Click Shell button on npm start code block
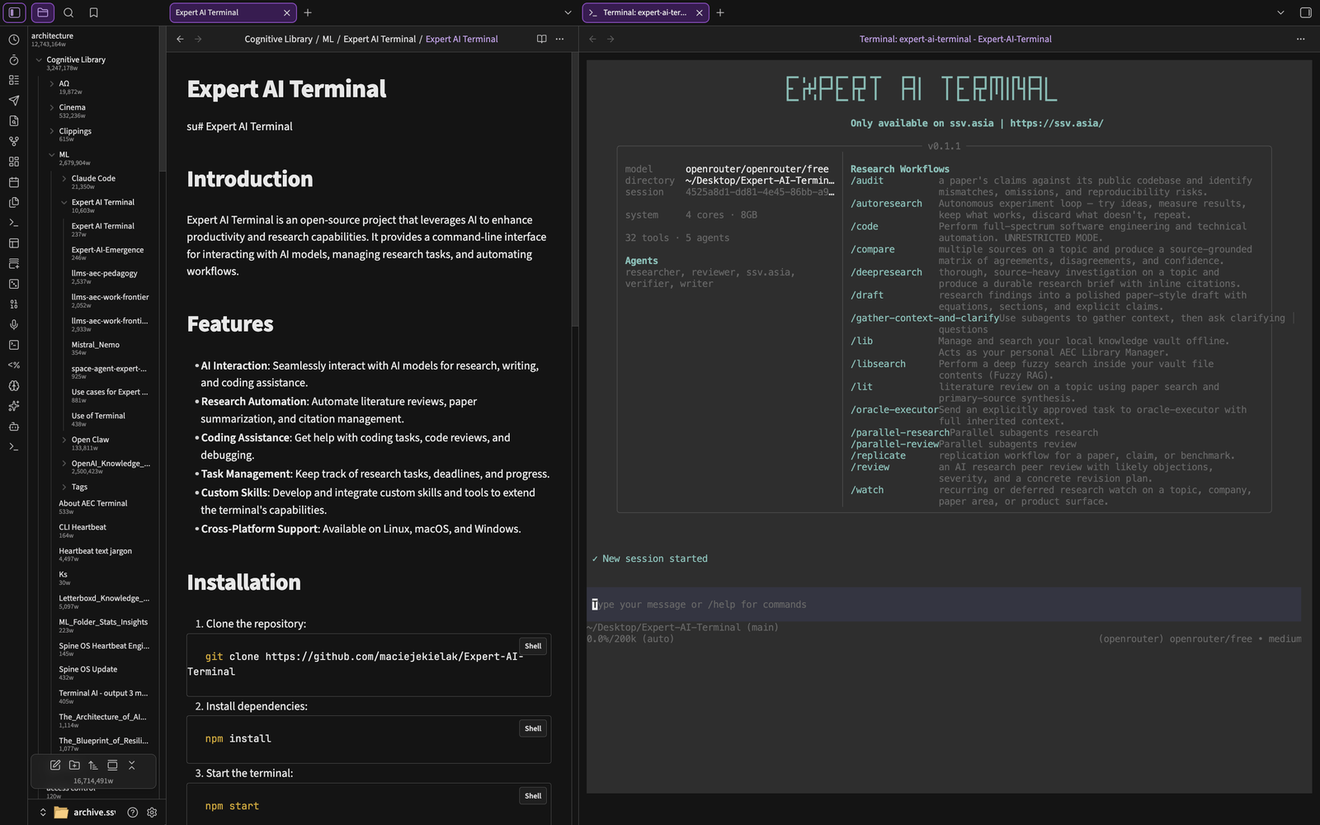Viewport: 1320px width, 825px height. (x=533, y=796)
